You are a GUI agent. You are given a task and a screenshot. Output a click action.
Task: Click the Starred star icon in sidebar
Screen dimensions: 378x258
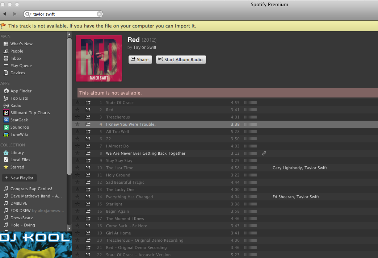coord(6,167)
